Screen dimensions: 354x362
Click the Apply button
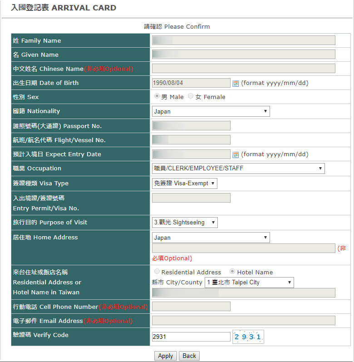pyautogui.click(x=165, y=356)
